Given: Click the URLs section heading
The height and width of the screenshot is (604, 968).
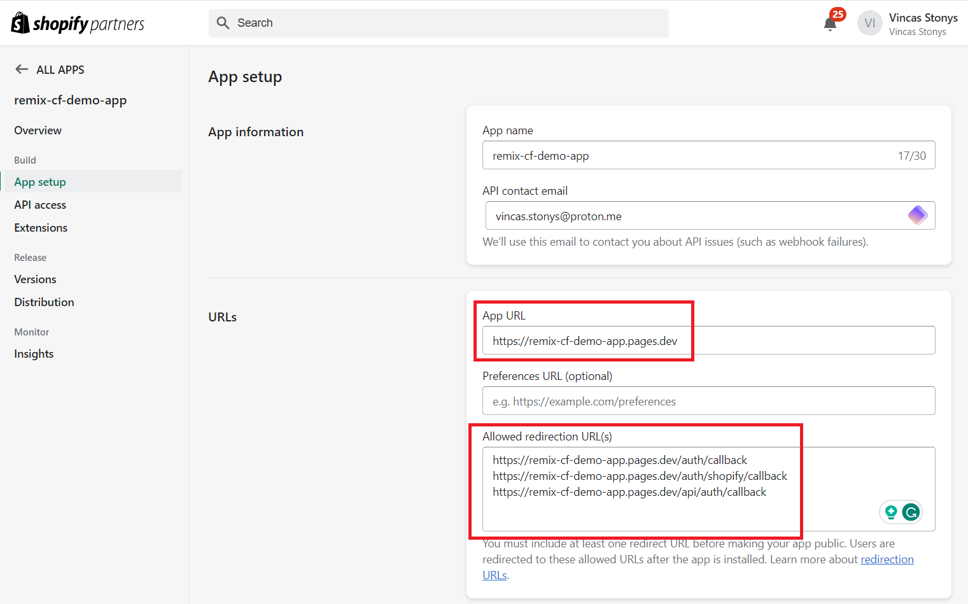Looking at the screenshot, I should (x=222, y=317).
